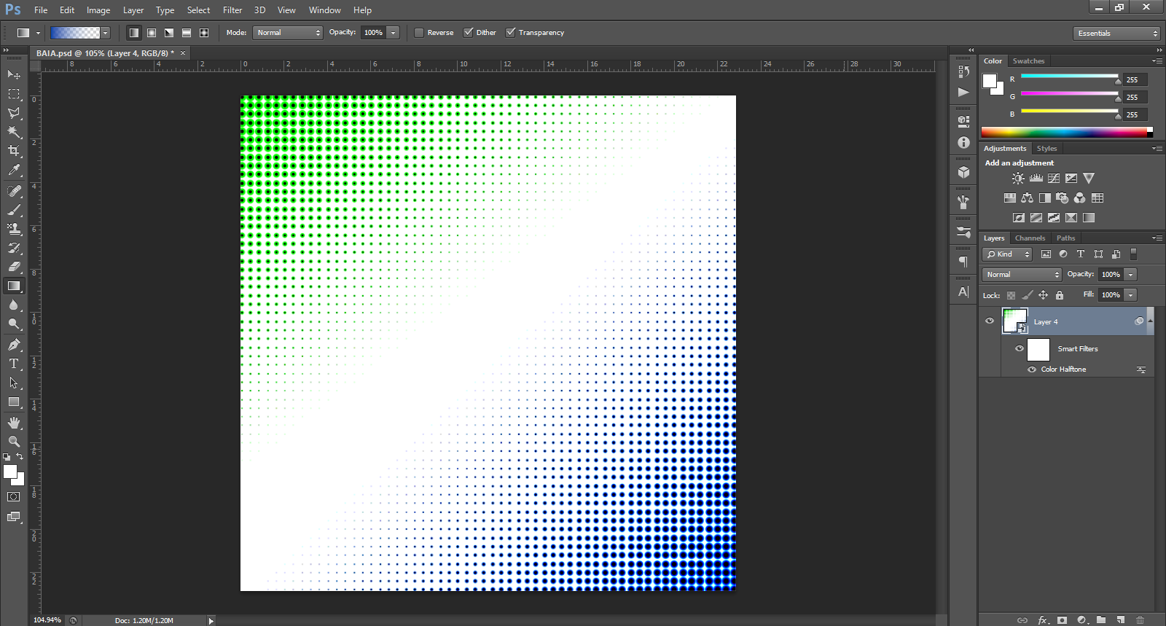Hide Color Halftone filter visibility eye
Image resolution: width=1166 pixels, height=626 pixels.
[x=1032, y=369]
